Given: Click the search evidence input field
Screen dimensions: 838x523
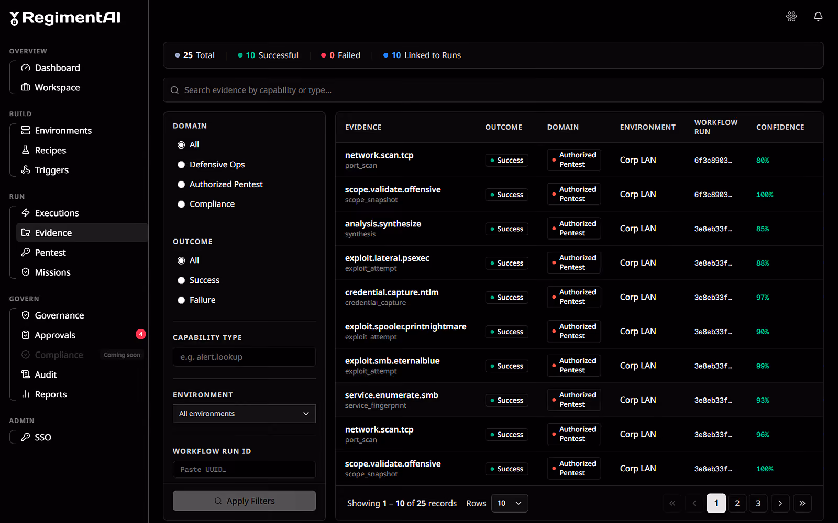Looking at the screenshot, I should click(x=493, y=90).
